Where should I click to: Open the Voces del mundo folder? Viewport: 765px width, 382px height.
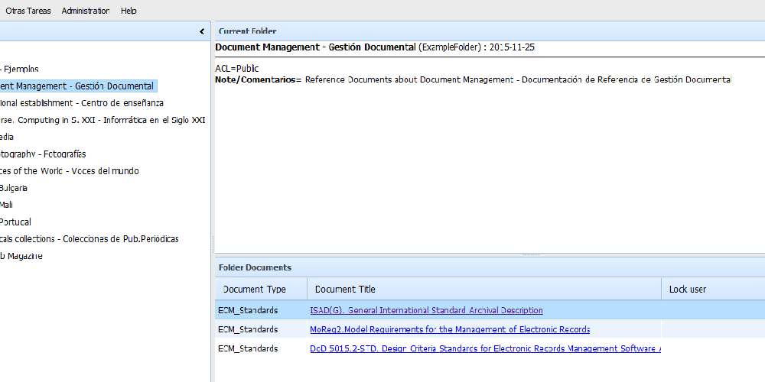pyautogui.click(x=69, y=170)
